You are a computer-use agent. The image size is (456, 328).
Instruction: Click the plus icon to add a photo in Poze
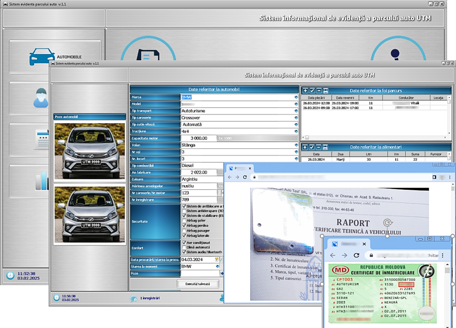click(x=222, y=273)
